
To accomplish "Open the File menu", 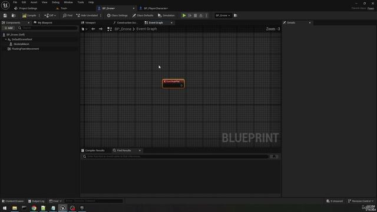I will tap(15, 2).
